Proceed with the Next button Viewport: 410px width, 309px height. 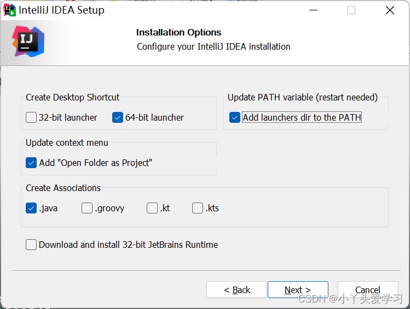point(298,290)
